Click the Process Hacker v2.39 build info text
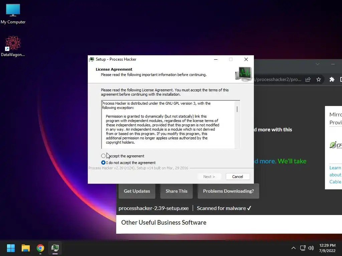 pos(138,168)
